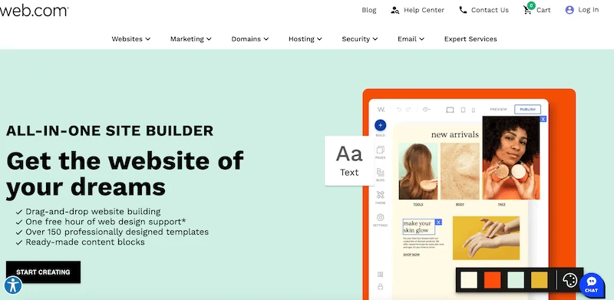This screenshot has height=300, width=614.
Task: Open the Blog link
Action: (x=369, y=10)
